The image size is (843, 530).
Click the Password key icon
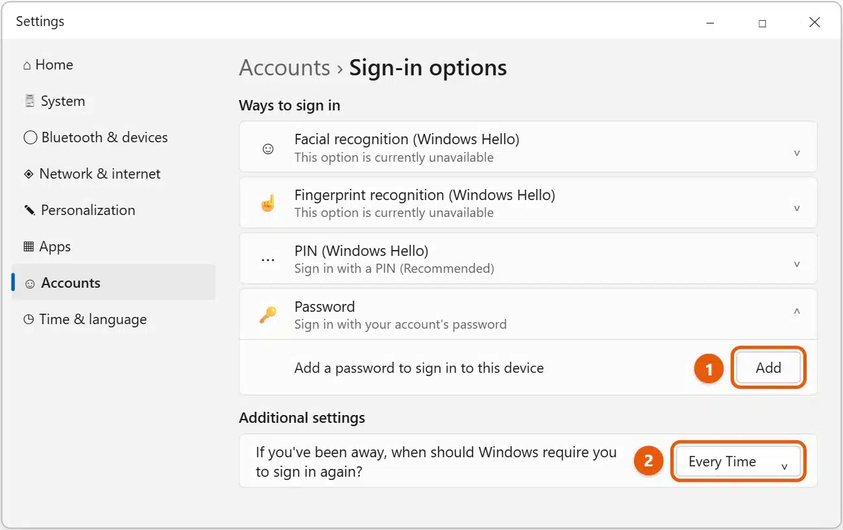click(x=268, y=315)
